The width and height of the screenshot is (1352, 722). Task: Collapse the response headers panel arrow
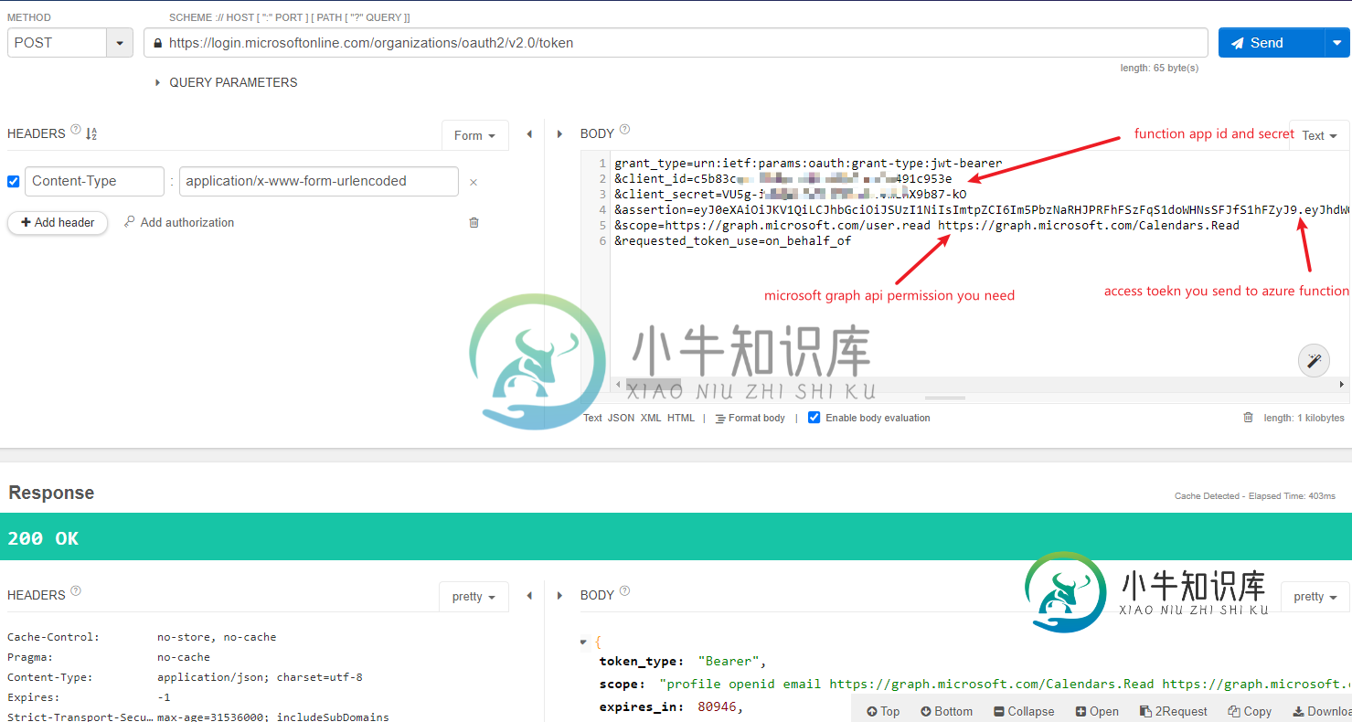pos(529,596)
